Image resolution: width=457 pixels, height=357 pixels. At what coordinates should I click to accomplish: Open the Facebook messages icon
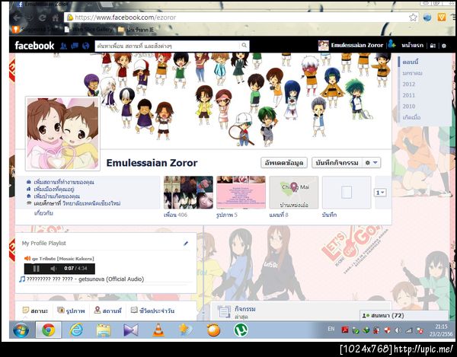[x=75, y=46]
